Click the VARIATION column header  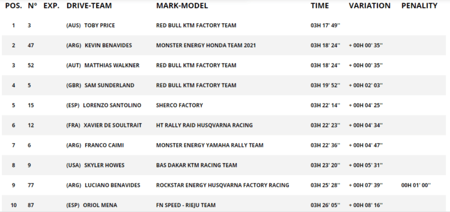[x=370, y=6]
